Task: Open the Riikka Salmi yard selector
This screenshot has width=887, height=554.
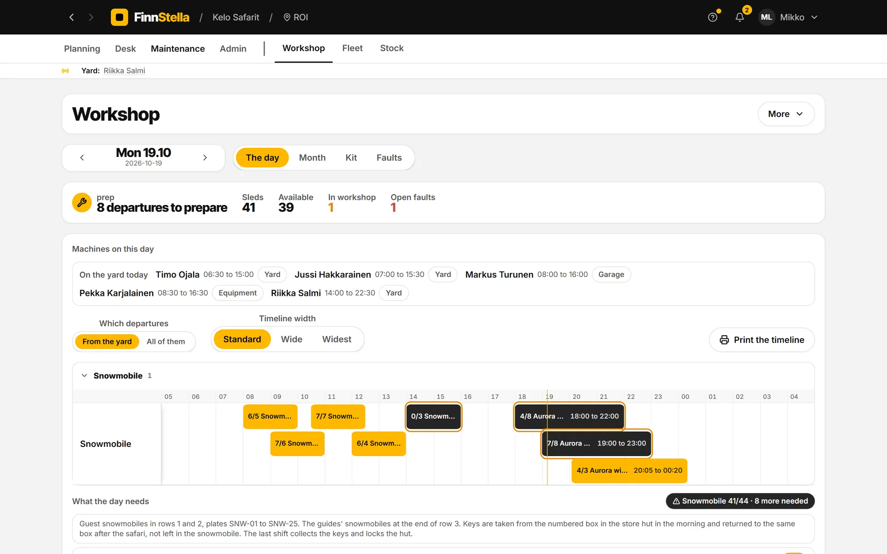Action: [124, 71]
